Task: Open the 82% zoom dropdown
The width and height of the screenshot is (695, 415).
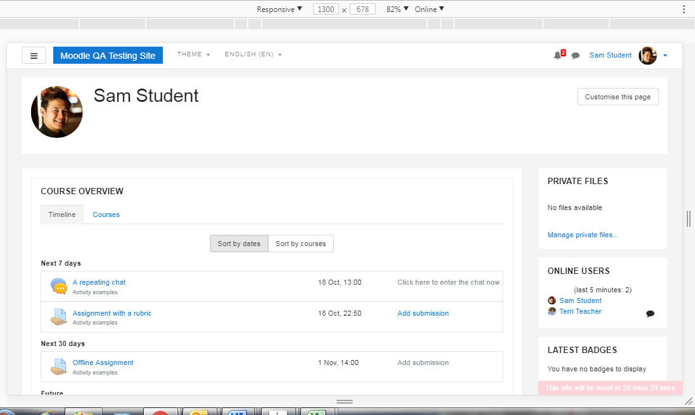Action: [x=397, y=9]
